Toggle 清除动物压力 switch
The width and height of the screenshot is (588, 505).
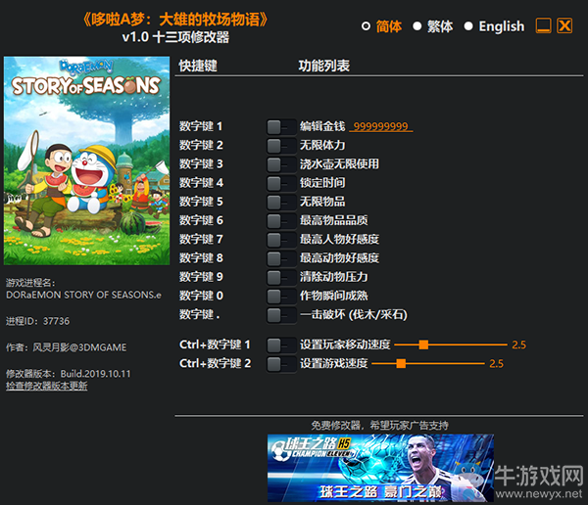[281, 278]
